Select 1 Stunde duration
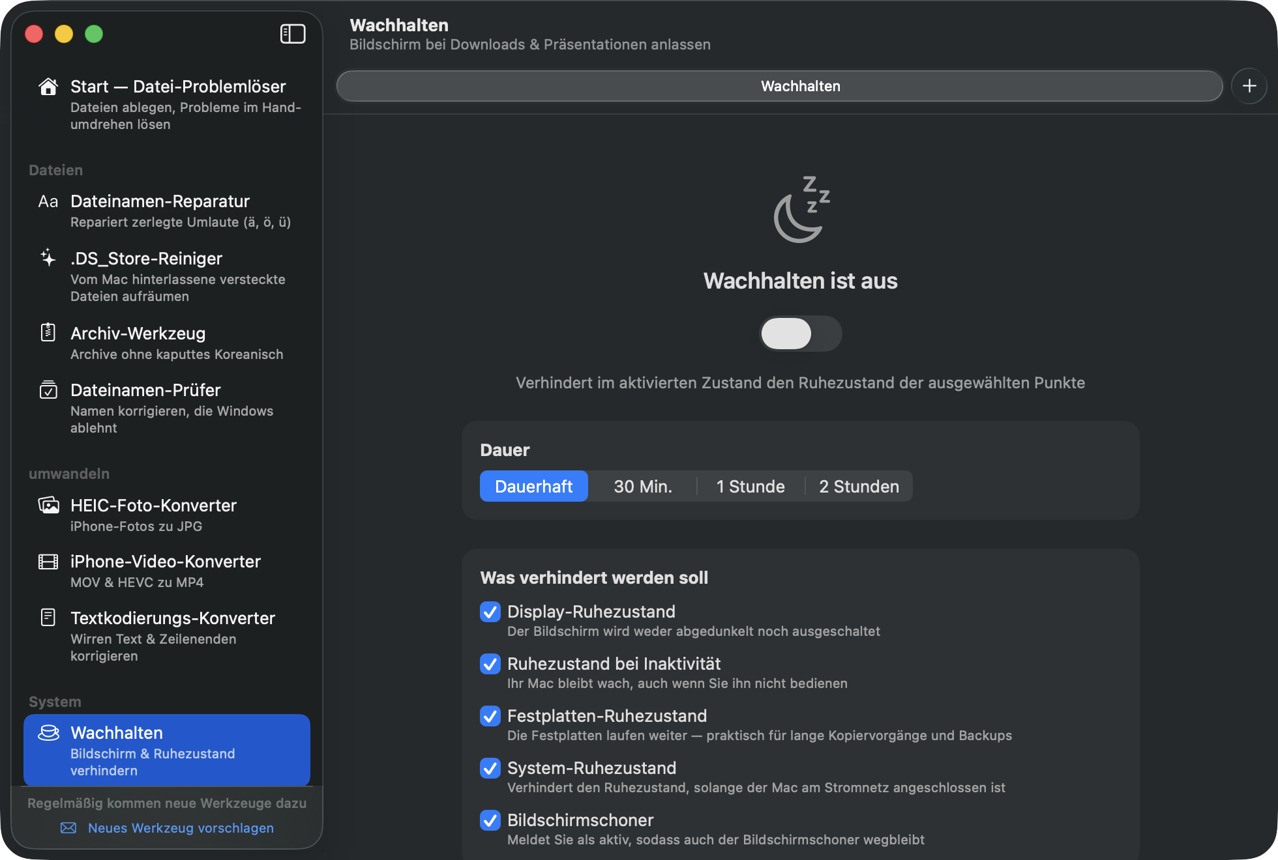Image resolution: width=1278 pixels, height=860 pixels. pos(750,486)
